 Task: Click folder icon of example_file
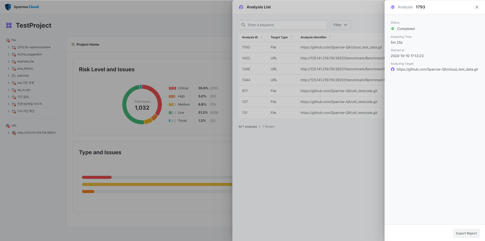[14, 61]
